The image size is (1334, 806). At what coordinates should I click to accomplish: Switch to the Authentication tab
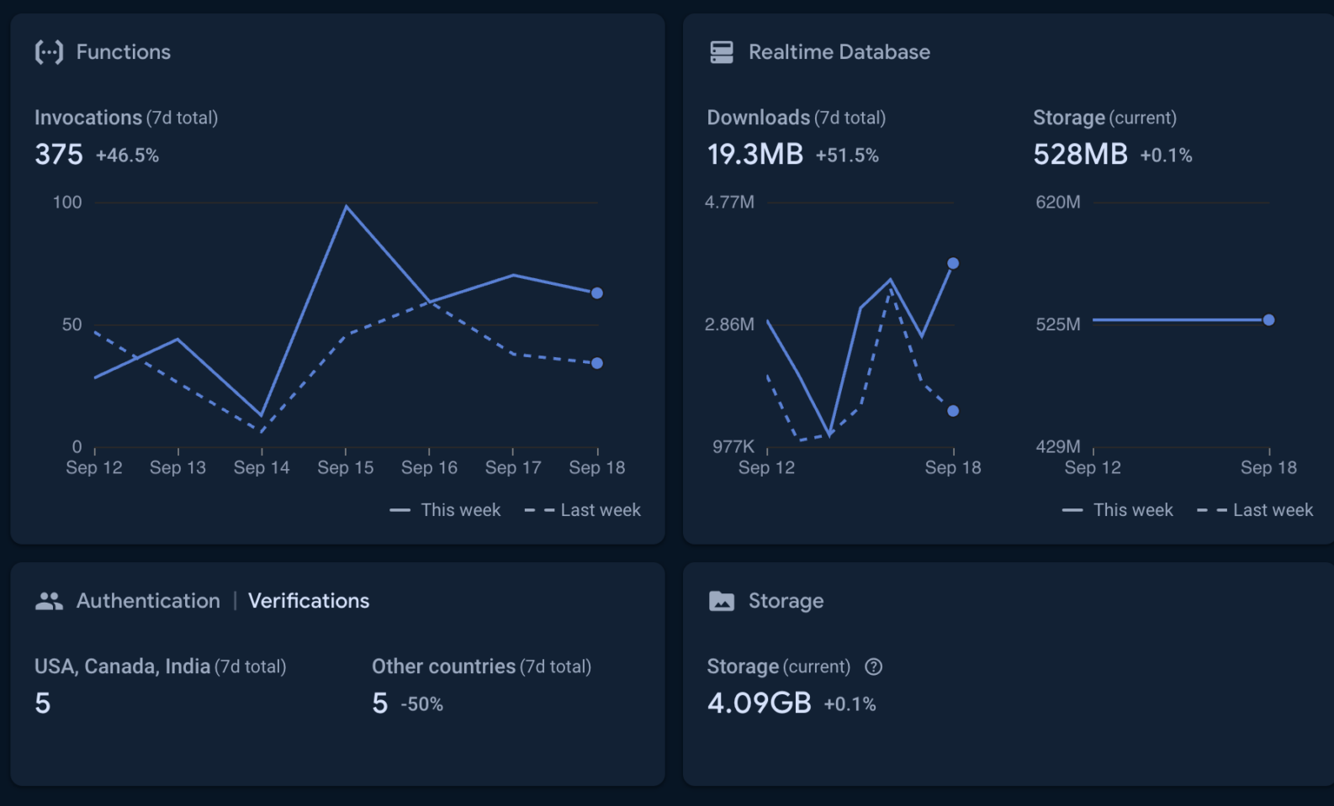(148, 601)
